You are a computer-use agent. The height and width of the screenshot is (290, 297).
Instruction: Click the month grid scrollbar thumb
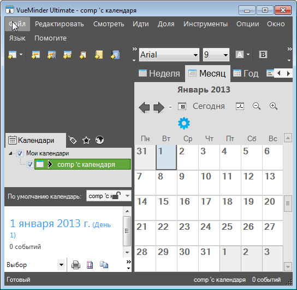click(x=288, y=203)
